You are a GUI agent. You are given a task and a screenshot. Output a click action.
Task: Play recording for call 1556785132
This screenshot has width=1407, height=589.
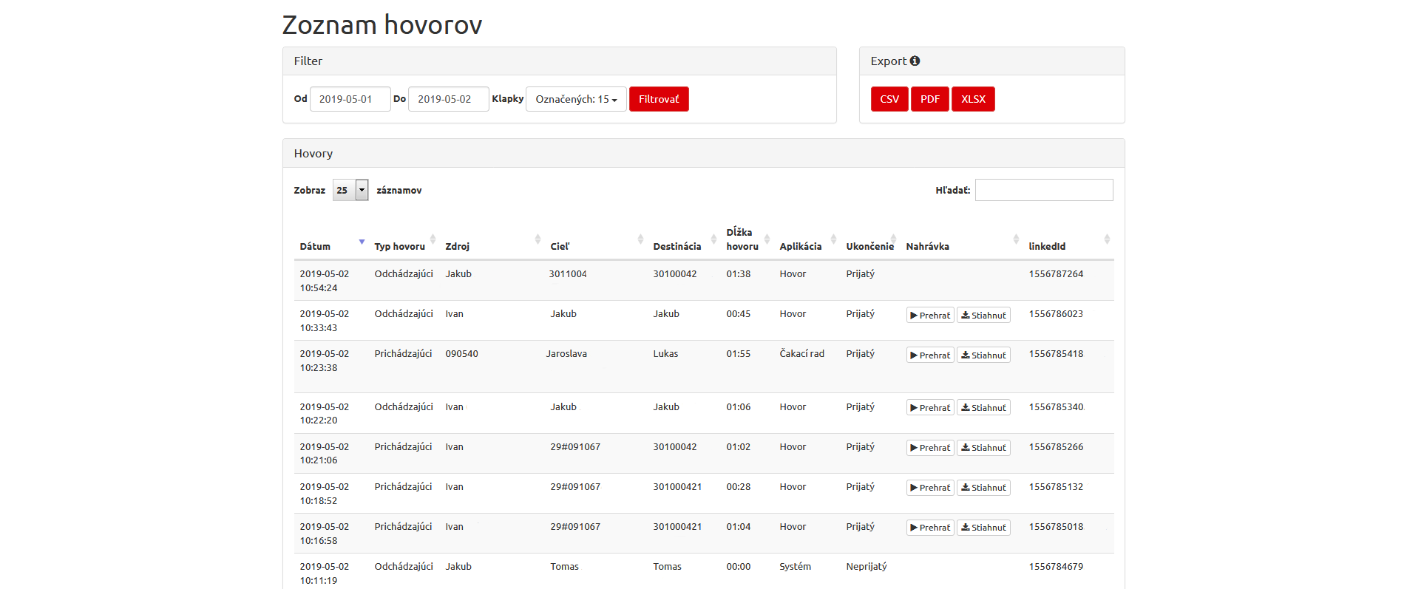tap(930, 488)
